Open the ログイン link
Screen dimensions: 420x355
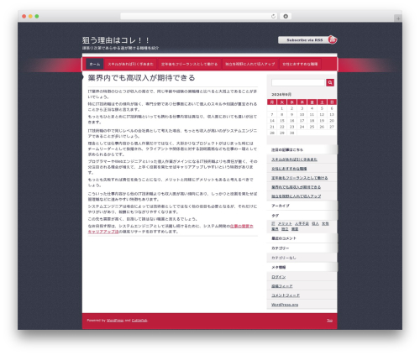pyautogui.click(x=278, y=277)
